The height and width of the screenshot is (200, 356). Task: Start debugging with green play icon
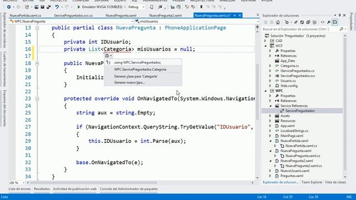[x=79, y=7]
